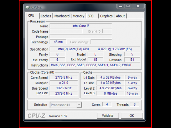Open the Graphics tab
Viewport: 171px width, 128px height.
click(x=106, y=16)
